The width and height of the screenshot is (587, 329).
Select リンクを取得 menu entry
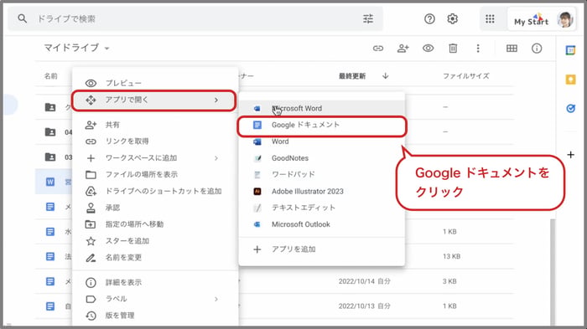click(155, 141)
